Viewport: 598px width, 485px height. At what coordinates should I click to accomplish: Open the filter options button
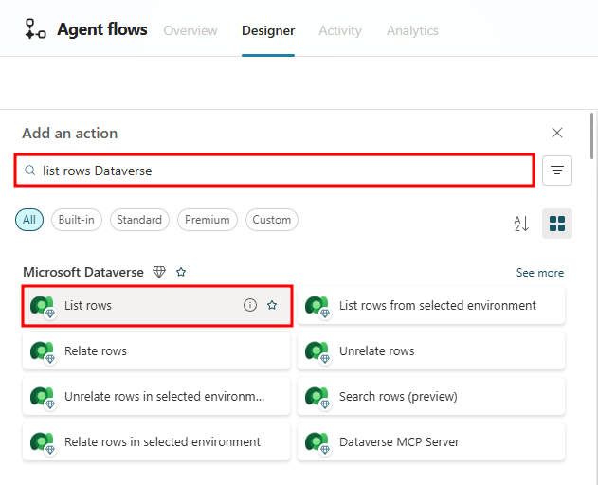pyautogui.click(x=557, y=171)
